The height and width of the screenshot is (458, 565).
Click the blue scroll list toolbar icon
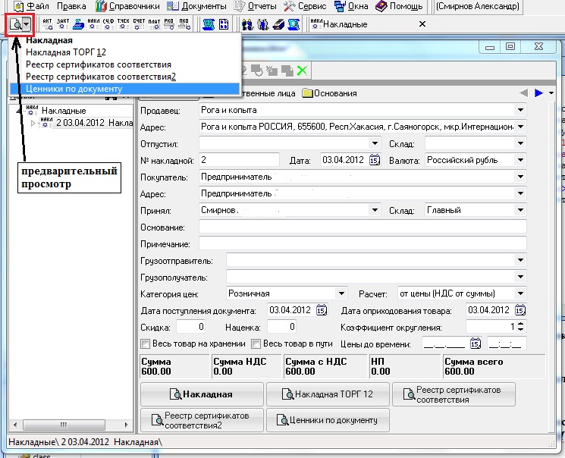[209, 24]
